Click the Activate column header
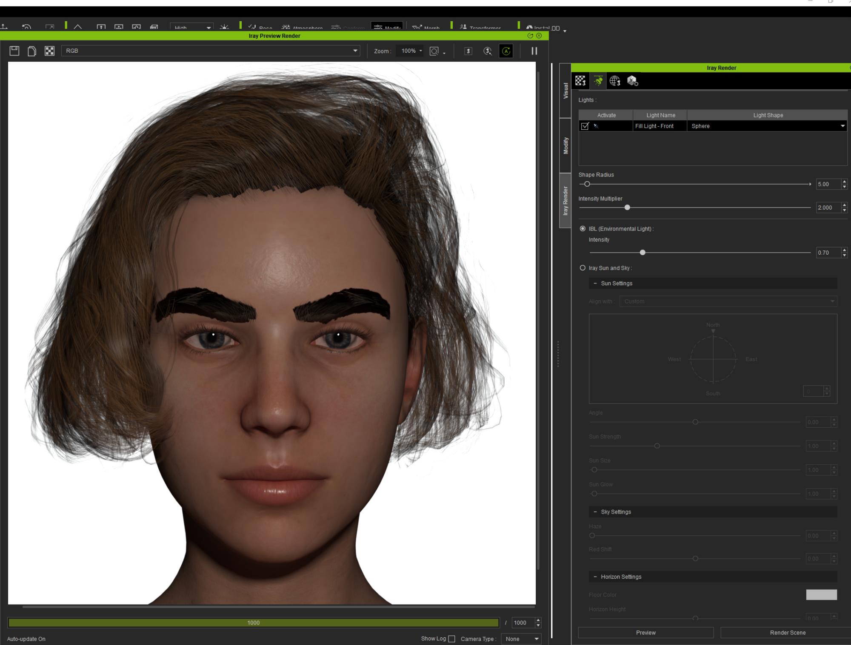 [606, 115]
